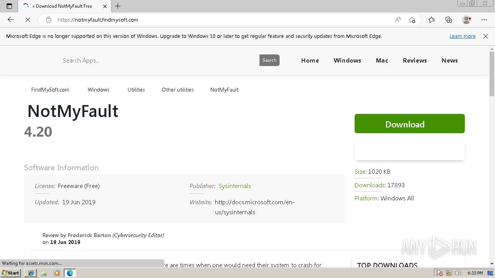
Task: Click the taskbar clock 6:33 PM
Action: [475, 273]
